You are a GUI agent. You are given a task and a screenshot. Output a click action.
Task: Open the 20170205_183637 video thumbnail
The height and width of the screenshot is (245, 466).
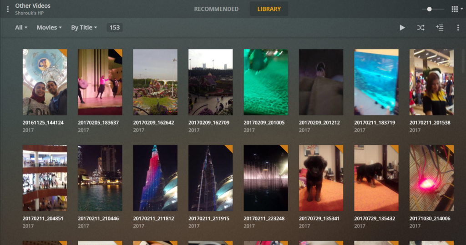point(100,82)
